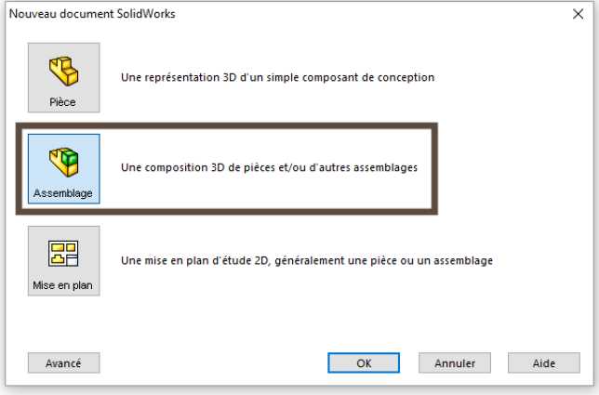Select the Assemblage icon with green block
Image resolution: width=599 pixels, height=395 pixels.
click(63, 161)
